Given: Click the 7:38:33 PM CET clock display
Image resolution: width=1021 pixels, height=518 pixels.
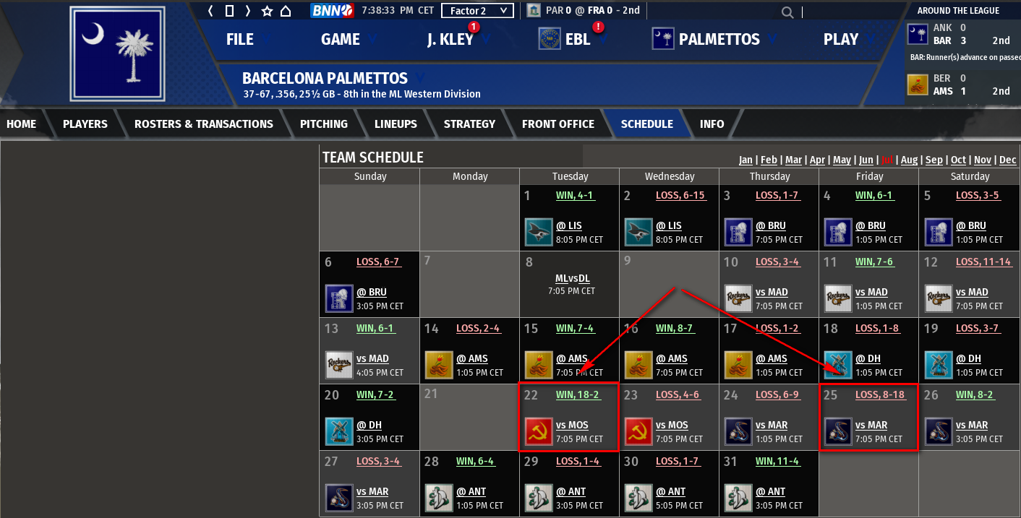Looking at the screenshot, I should click(398, 11).
